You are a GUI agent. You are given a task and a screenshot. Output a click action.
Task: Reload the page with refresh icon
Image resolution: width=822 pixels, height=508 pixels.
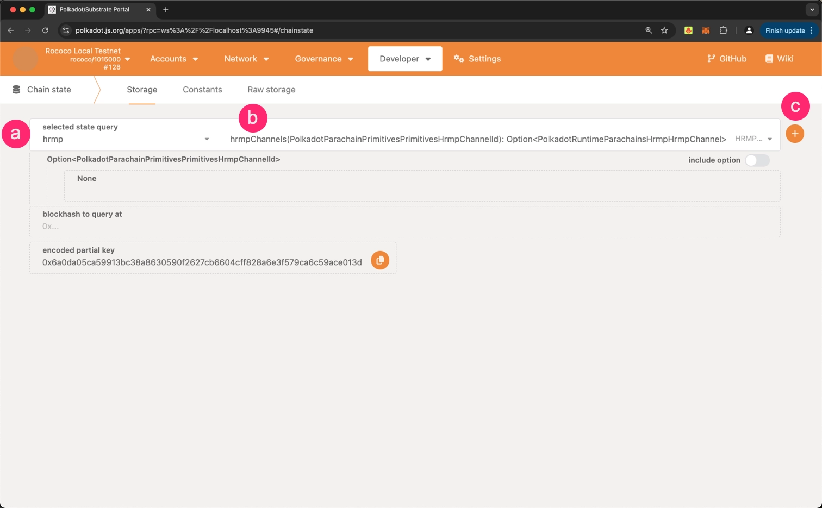45,30
